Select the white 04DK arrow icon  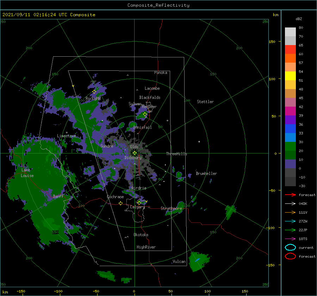[290, 203]
